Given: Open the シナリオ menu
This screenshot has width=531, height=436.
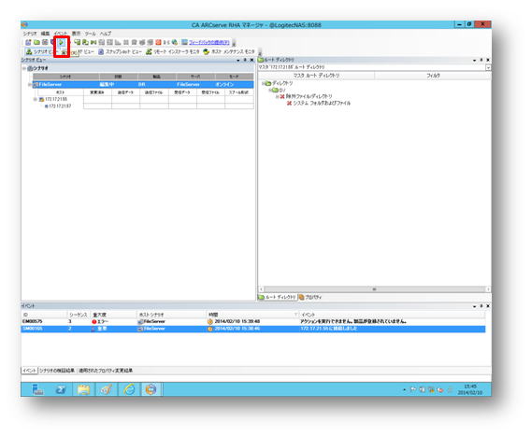Looking at the screenshot, I should [30, 34].
